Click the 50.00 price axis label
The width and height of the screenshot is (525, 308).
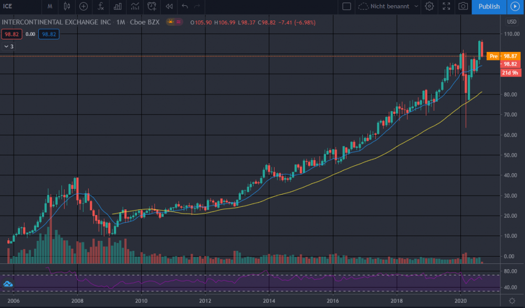[x=510, y=155]
